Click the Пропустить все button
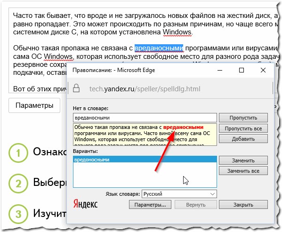The width and height of the screenshot is (282, 232). click(243, 128)
